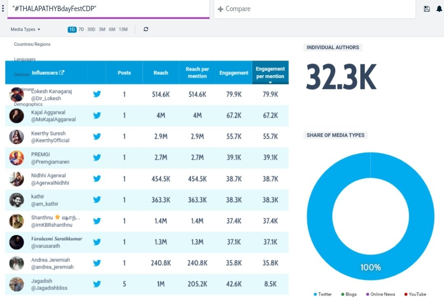Sort by Engagement per mention arrow
This screenshot has height=298, width=444.
[270, 82]
